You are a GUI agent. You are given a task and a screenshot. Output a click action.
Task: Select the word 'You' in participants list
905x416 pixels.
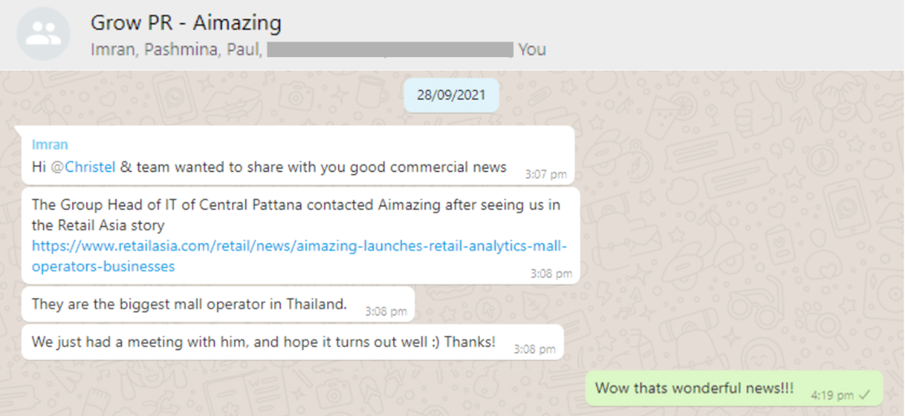532,50
